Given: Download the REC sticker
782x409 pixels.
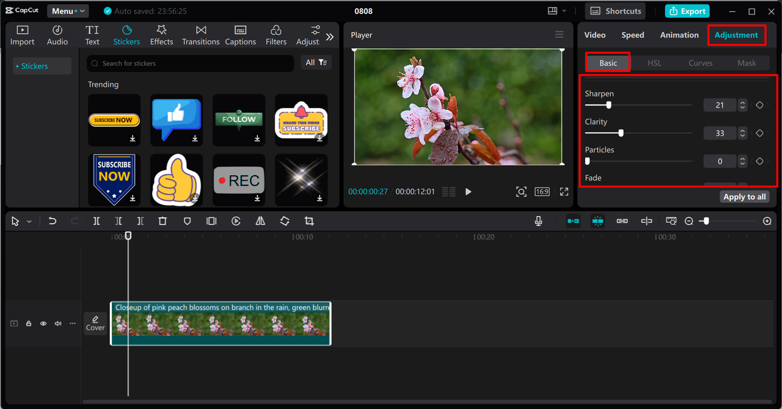Looking at the screenshot, I should 257,198.
